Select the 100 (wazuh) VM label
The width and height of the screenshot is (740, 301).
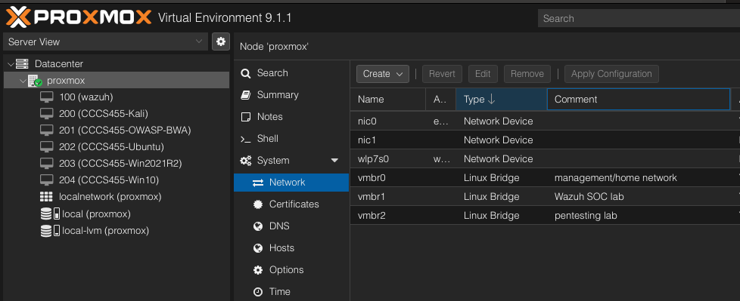tap(86, 97)
